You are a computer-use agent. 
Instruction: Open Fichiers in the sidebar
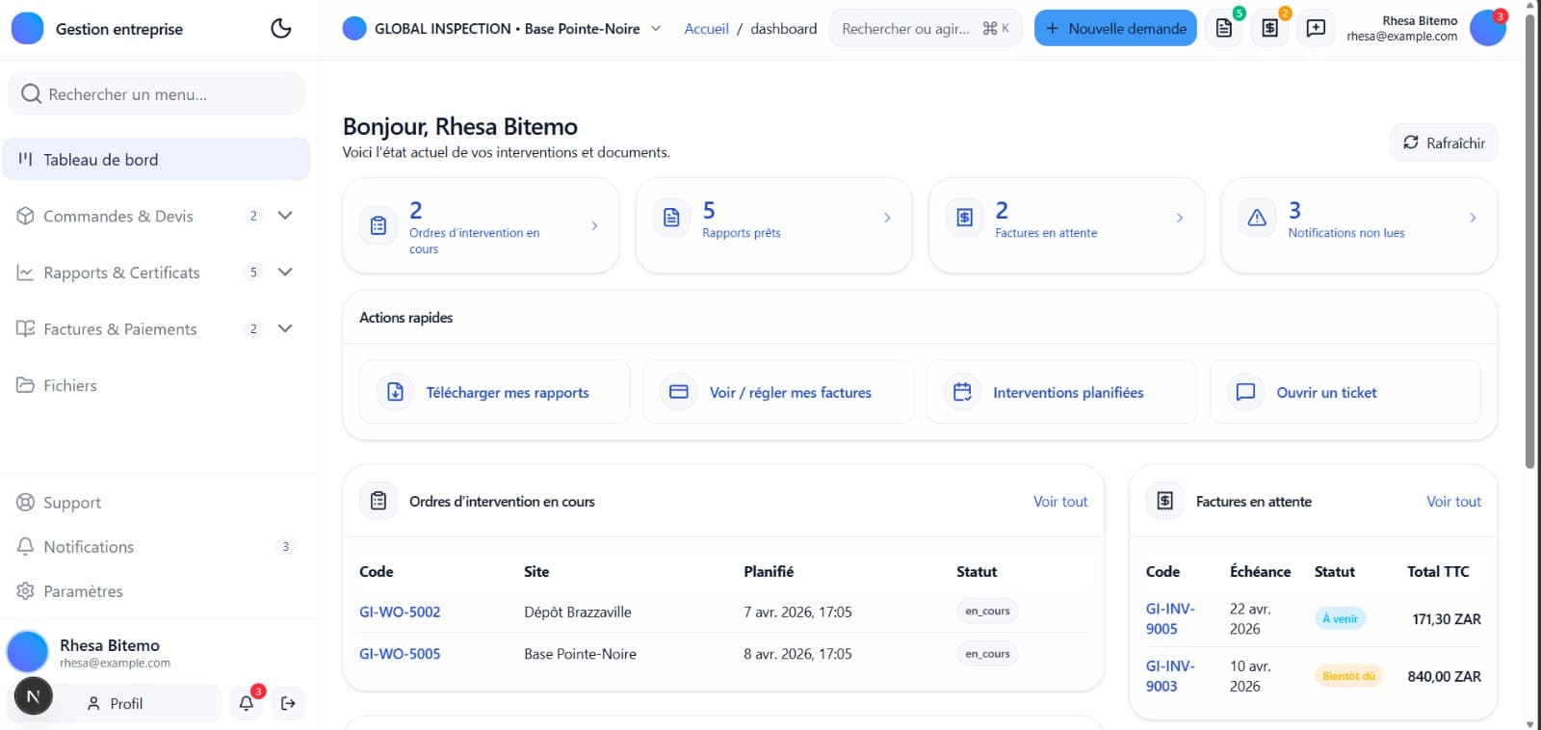tap(70, 385)
